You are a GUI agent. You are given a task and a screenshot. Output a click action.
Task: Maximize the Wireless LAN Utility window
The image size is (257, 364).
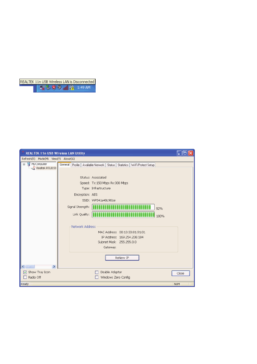(x=185, y=153)
